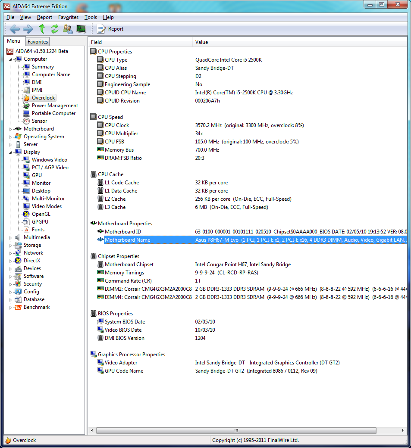Select the Fonts icon

(26, 230)
